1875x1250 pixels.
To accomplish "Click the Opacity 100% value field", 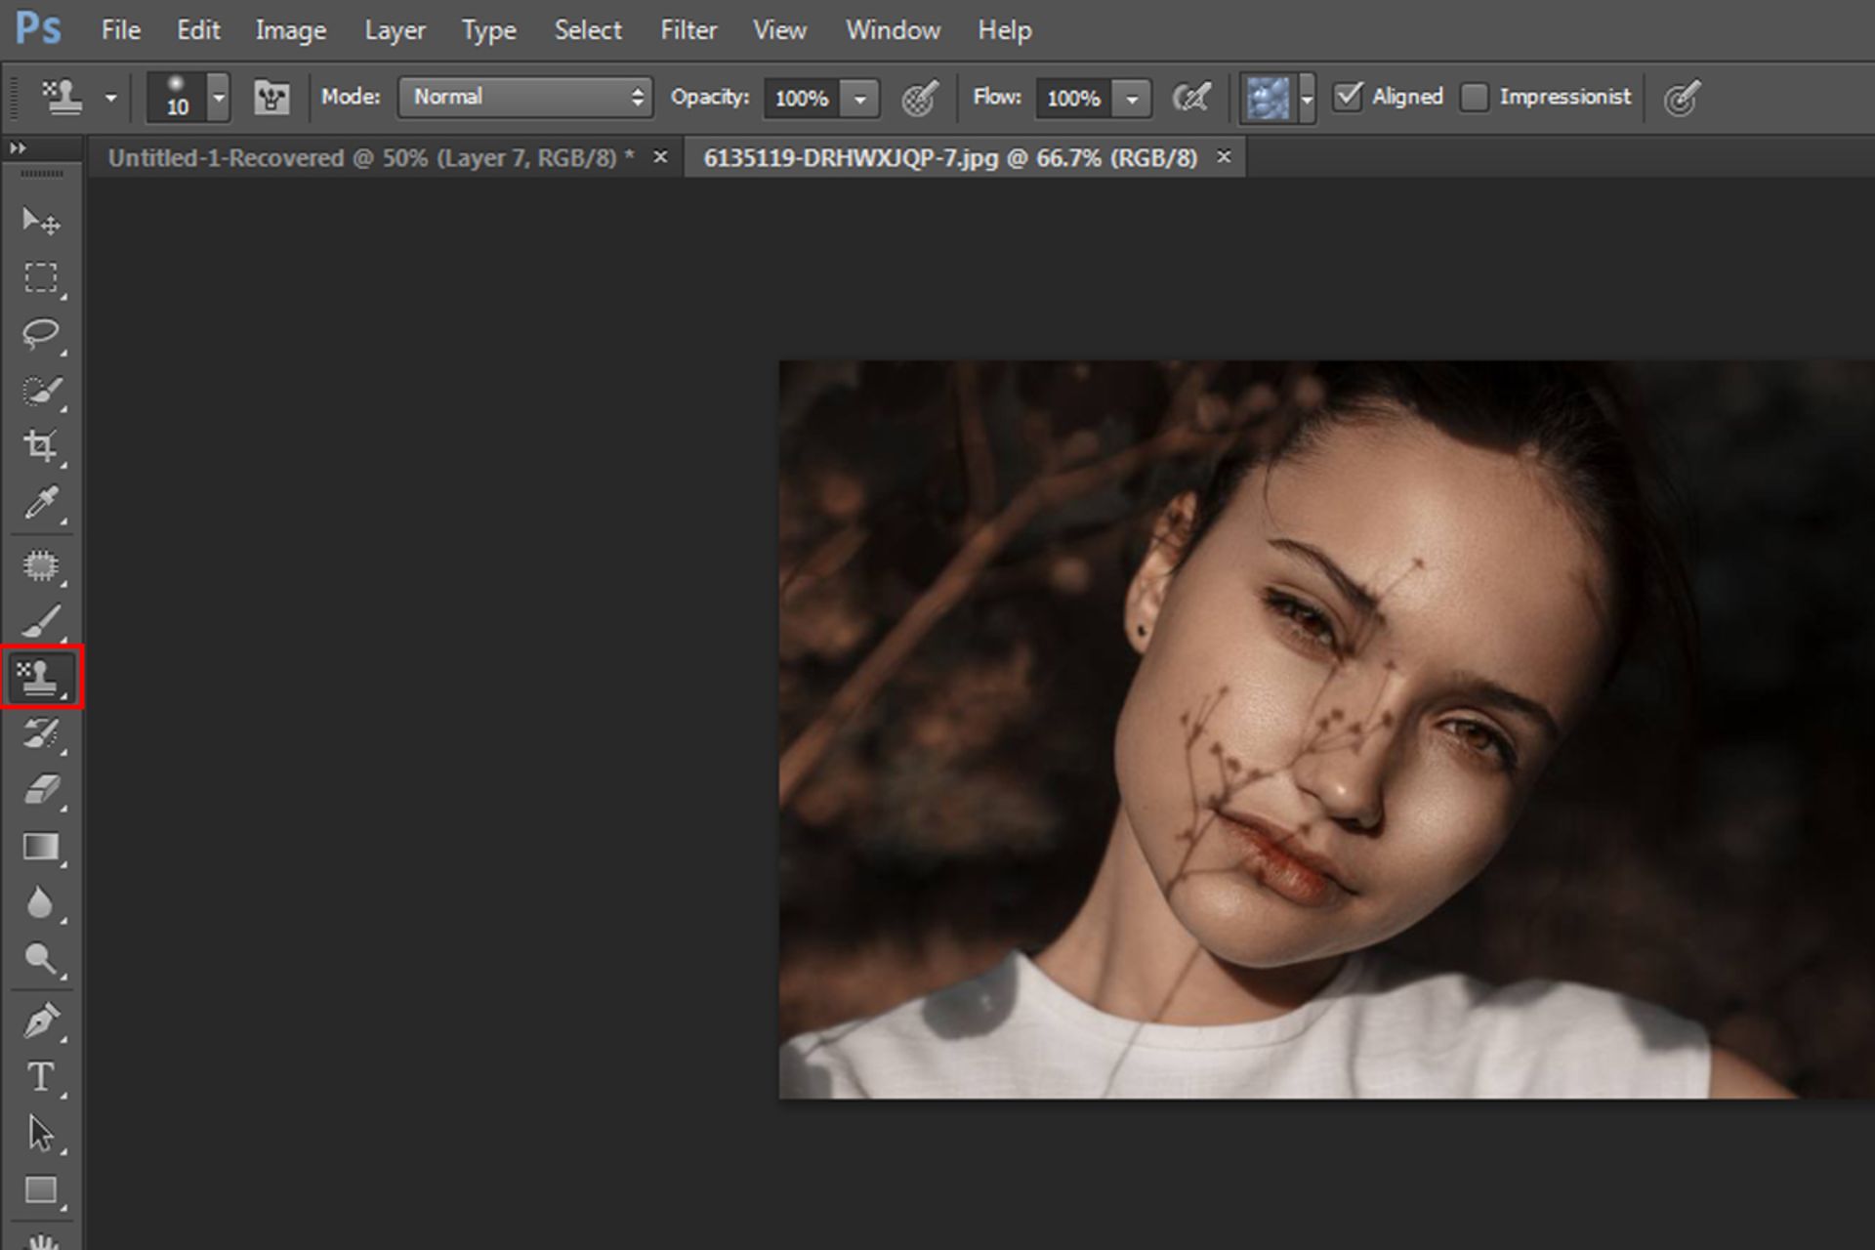I will click(802, 98).
